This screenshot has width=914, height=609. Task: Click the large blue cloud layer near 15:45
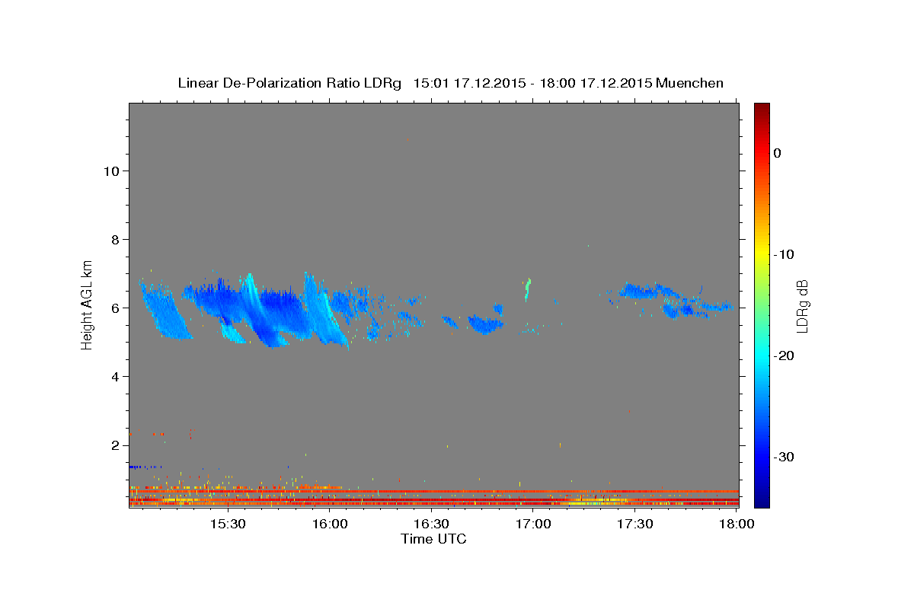267,311
